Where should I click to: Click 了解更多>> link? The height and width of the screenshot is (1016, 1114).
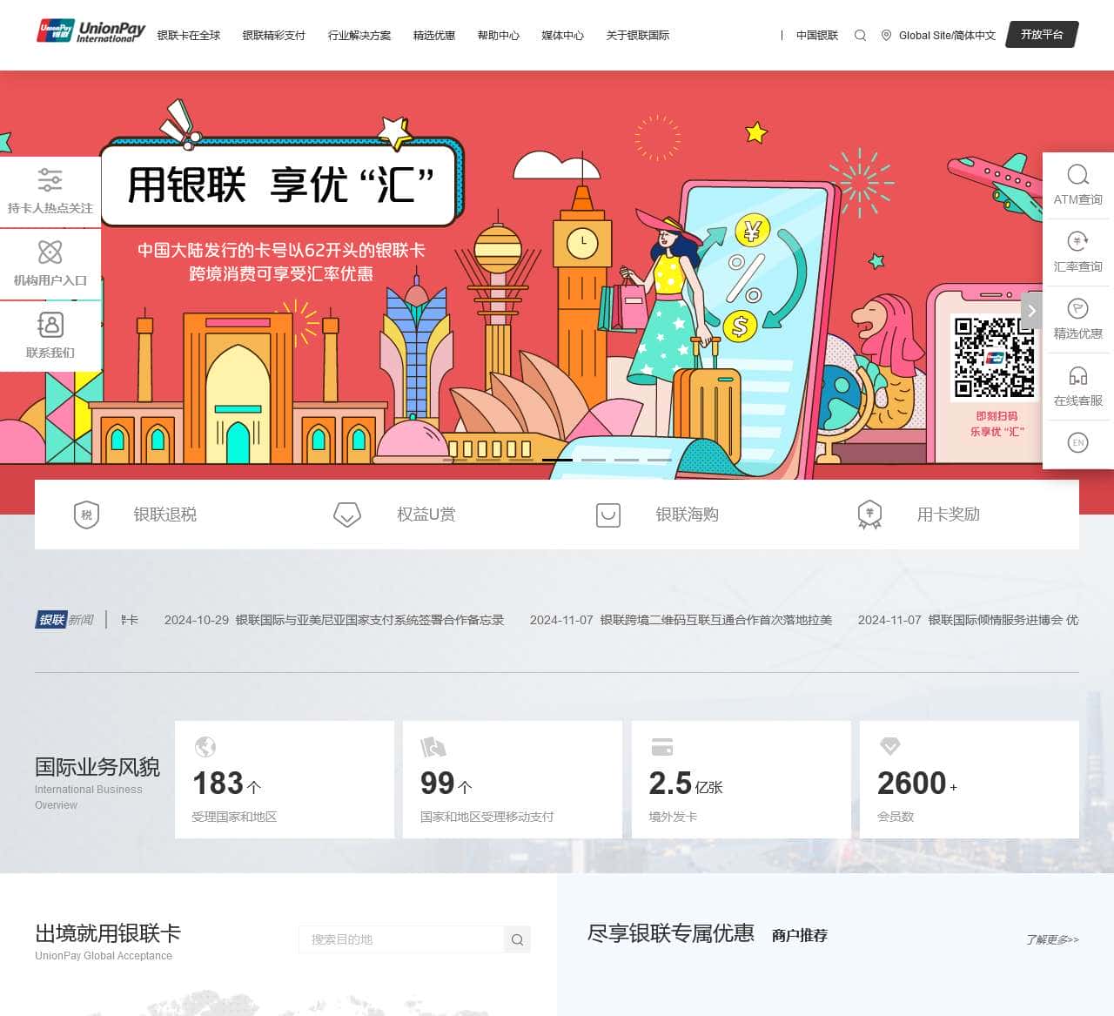(x=1051, y=939)
